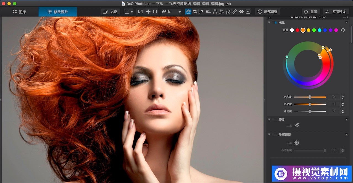
Task: Click the red-eye tool eye icon
Action: (241, 12)
